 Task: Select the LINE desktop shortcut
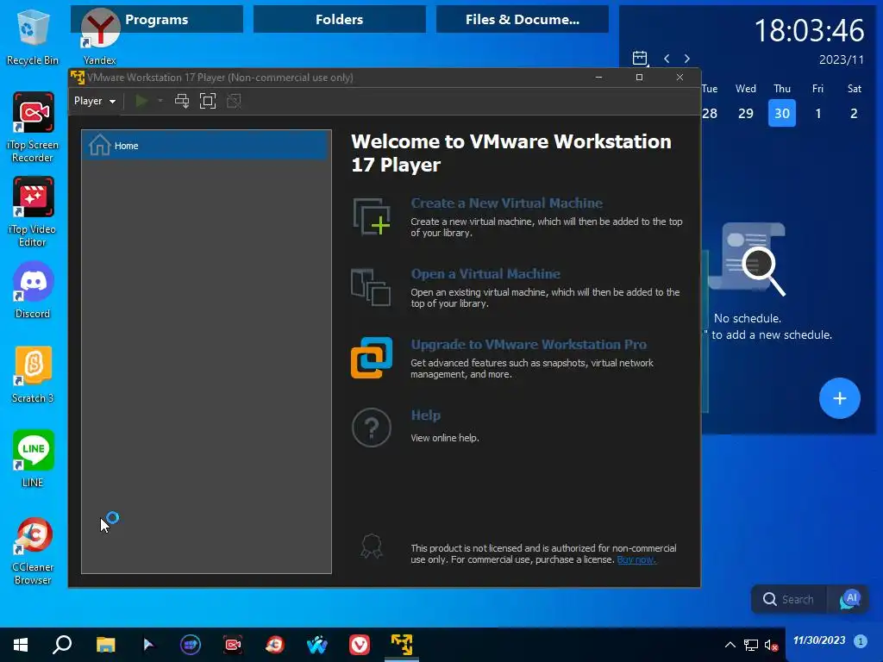click(33, 459)
